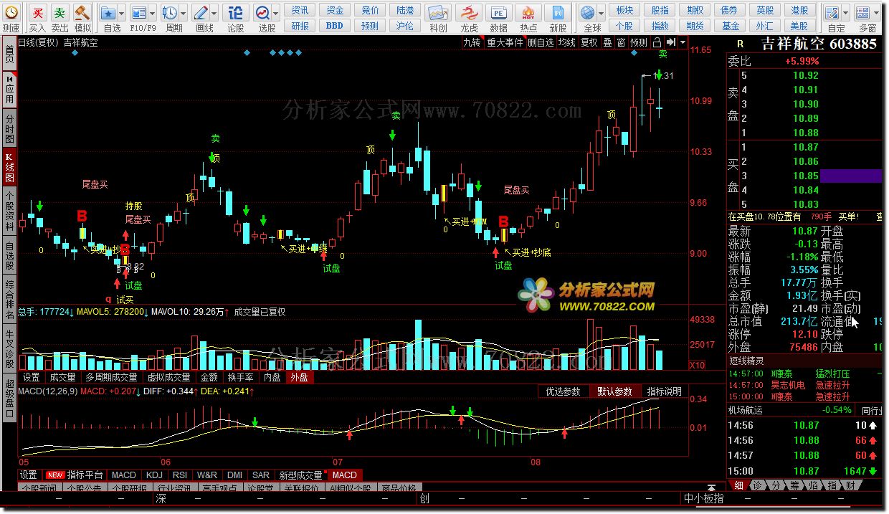Click the BBD button

click(334, 26)
